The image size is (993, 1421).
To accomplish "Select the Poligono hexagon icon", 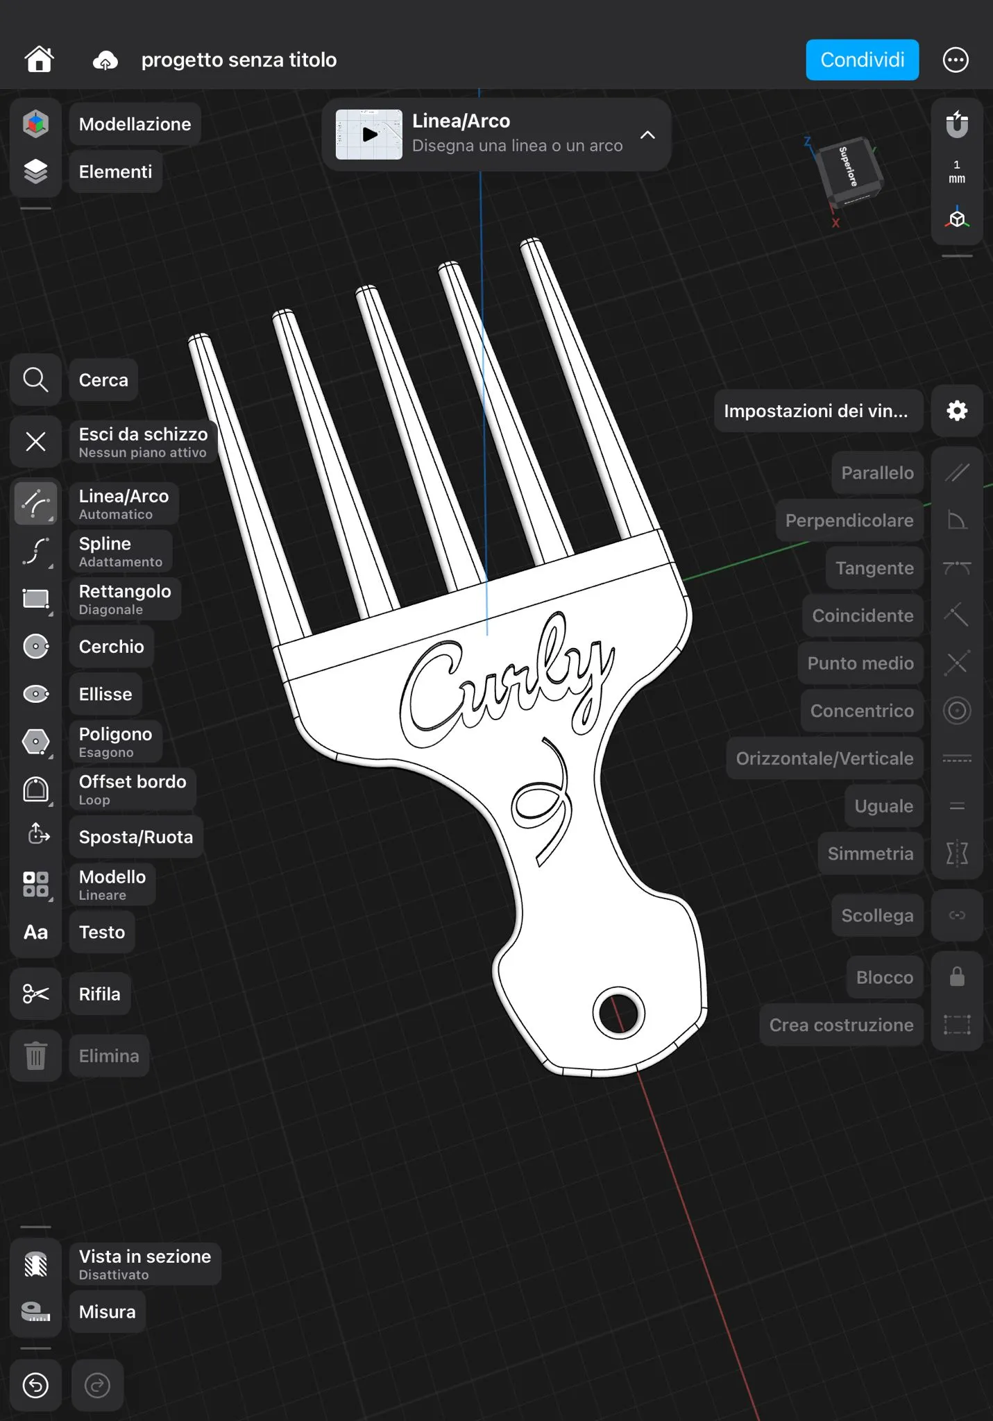I will (36, 742).
